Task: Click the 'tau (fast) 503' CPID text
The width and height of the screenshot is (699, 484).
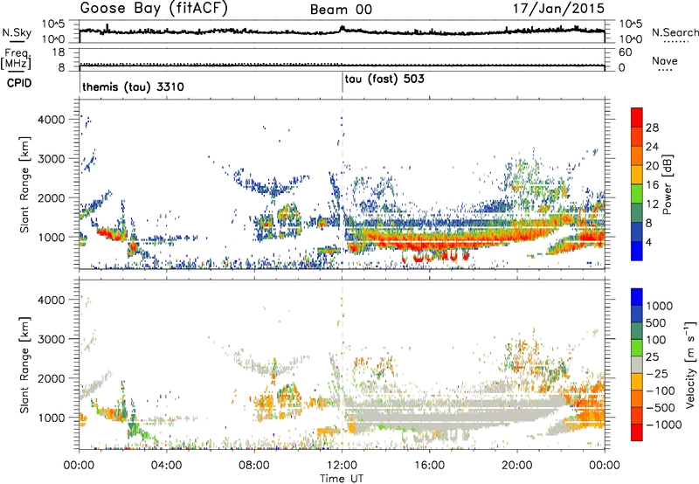Action: coord(384,80)
